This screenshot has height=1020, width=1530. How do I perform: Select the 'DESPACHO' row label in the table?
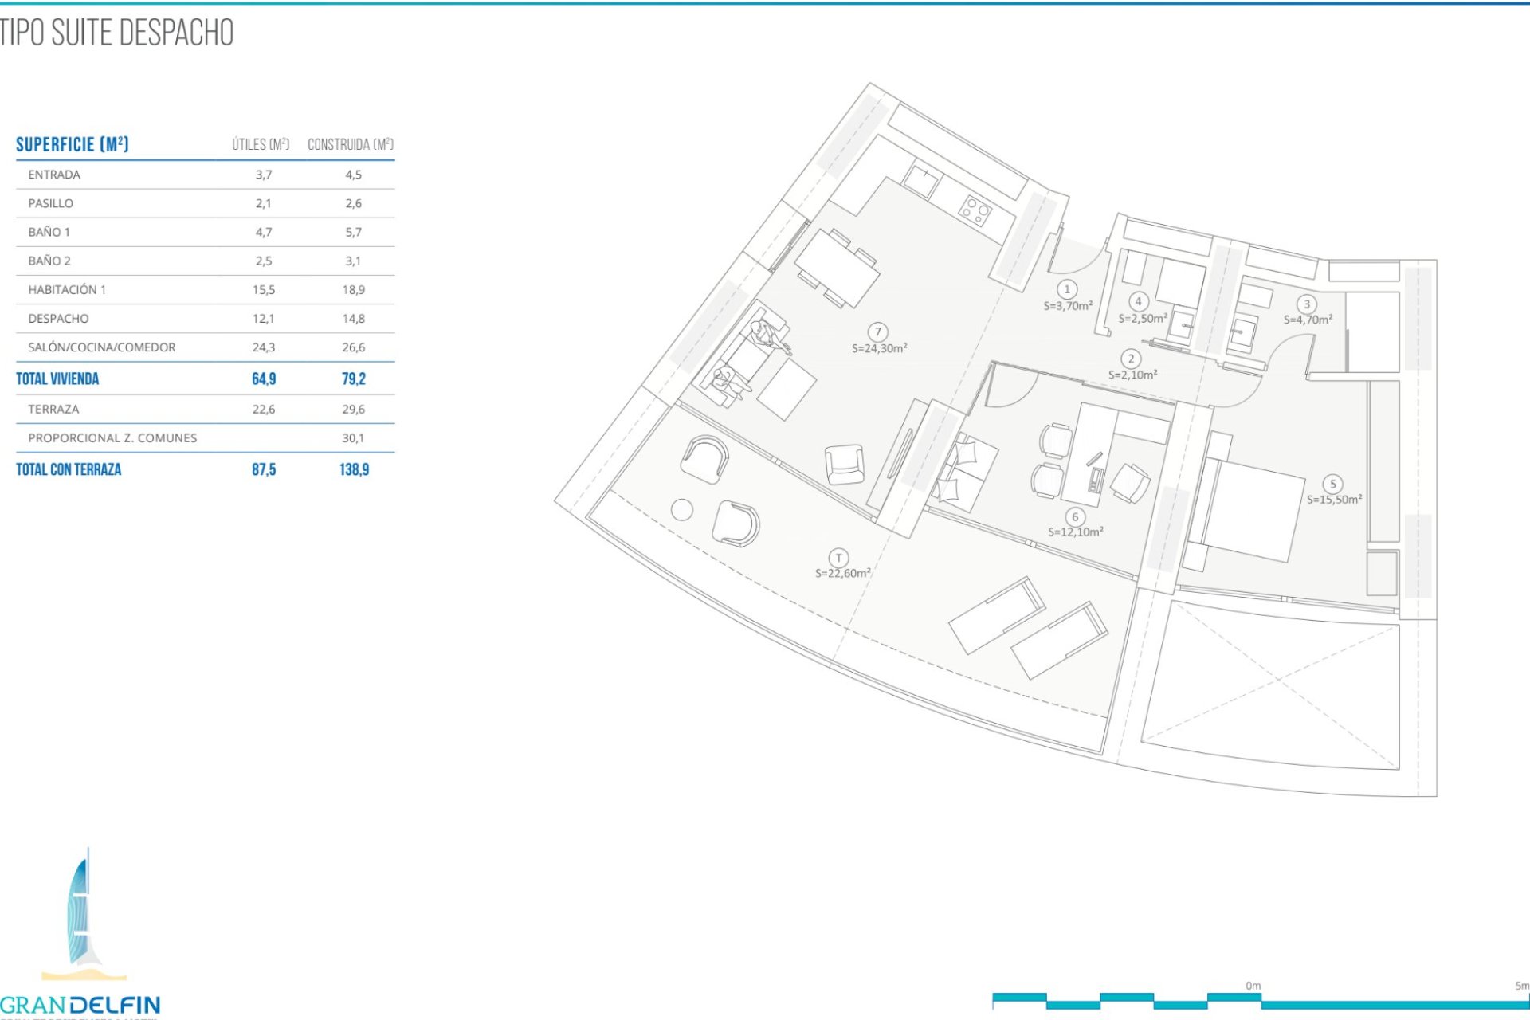(59, 318)
